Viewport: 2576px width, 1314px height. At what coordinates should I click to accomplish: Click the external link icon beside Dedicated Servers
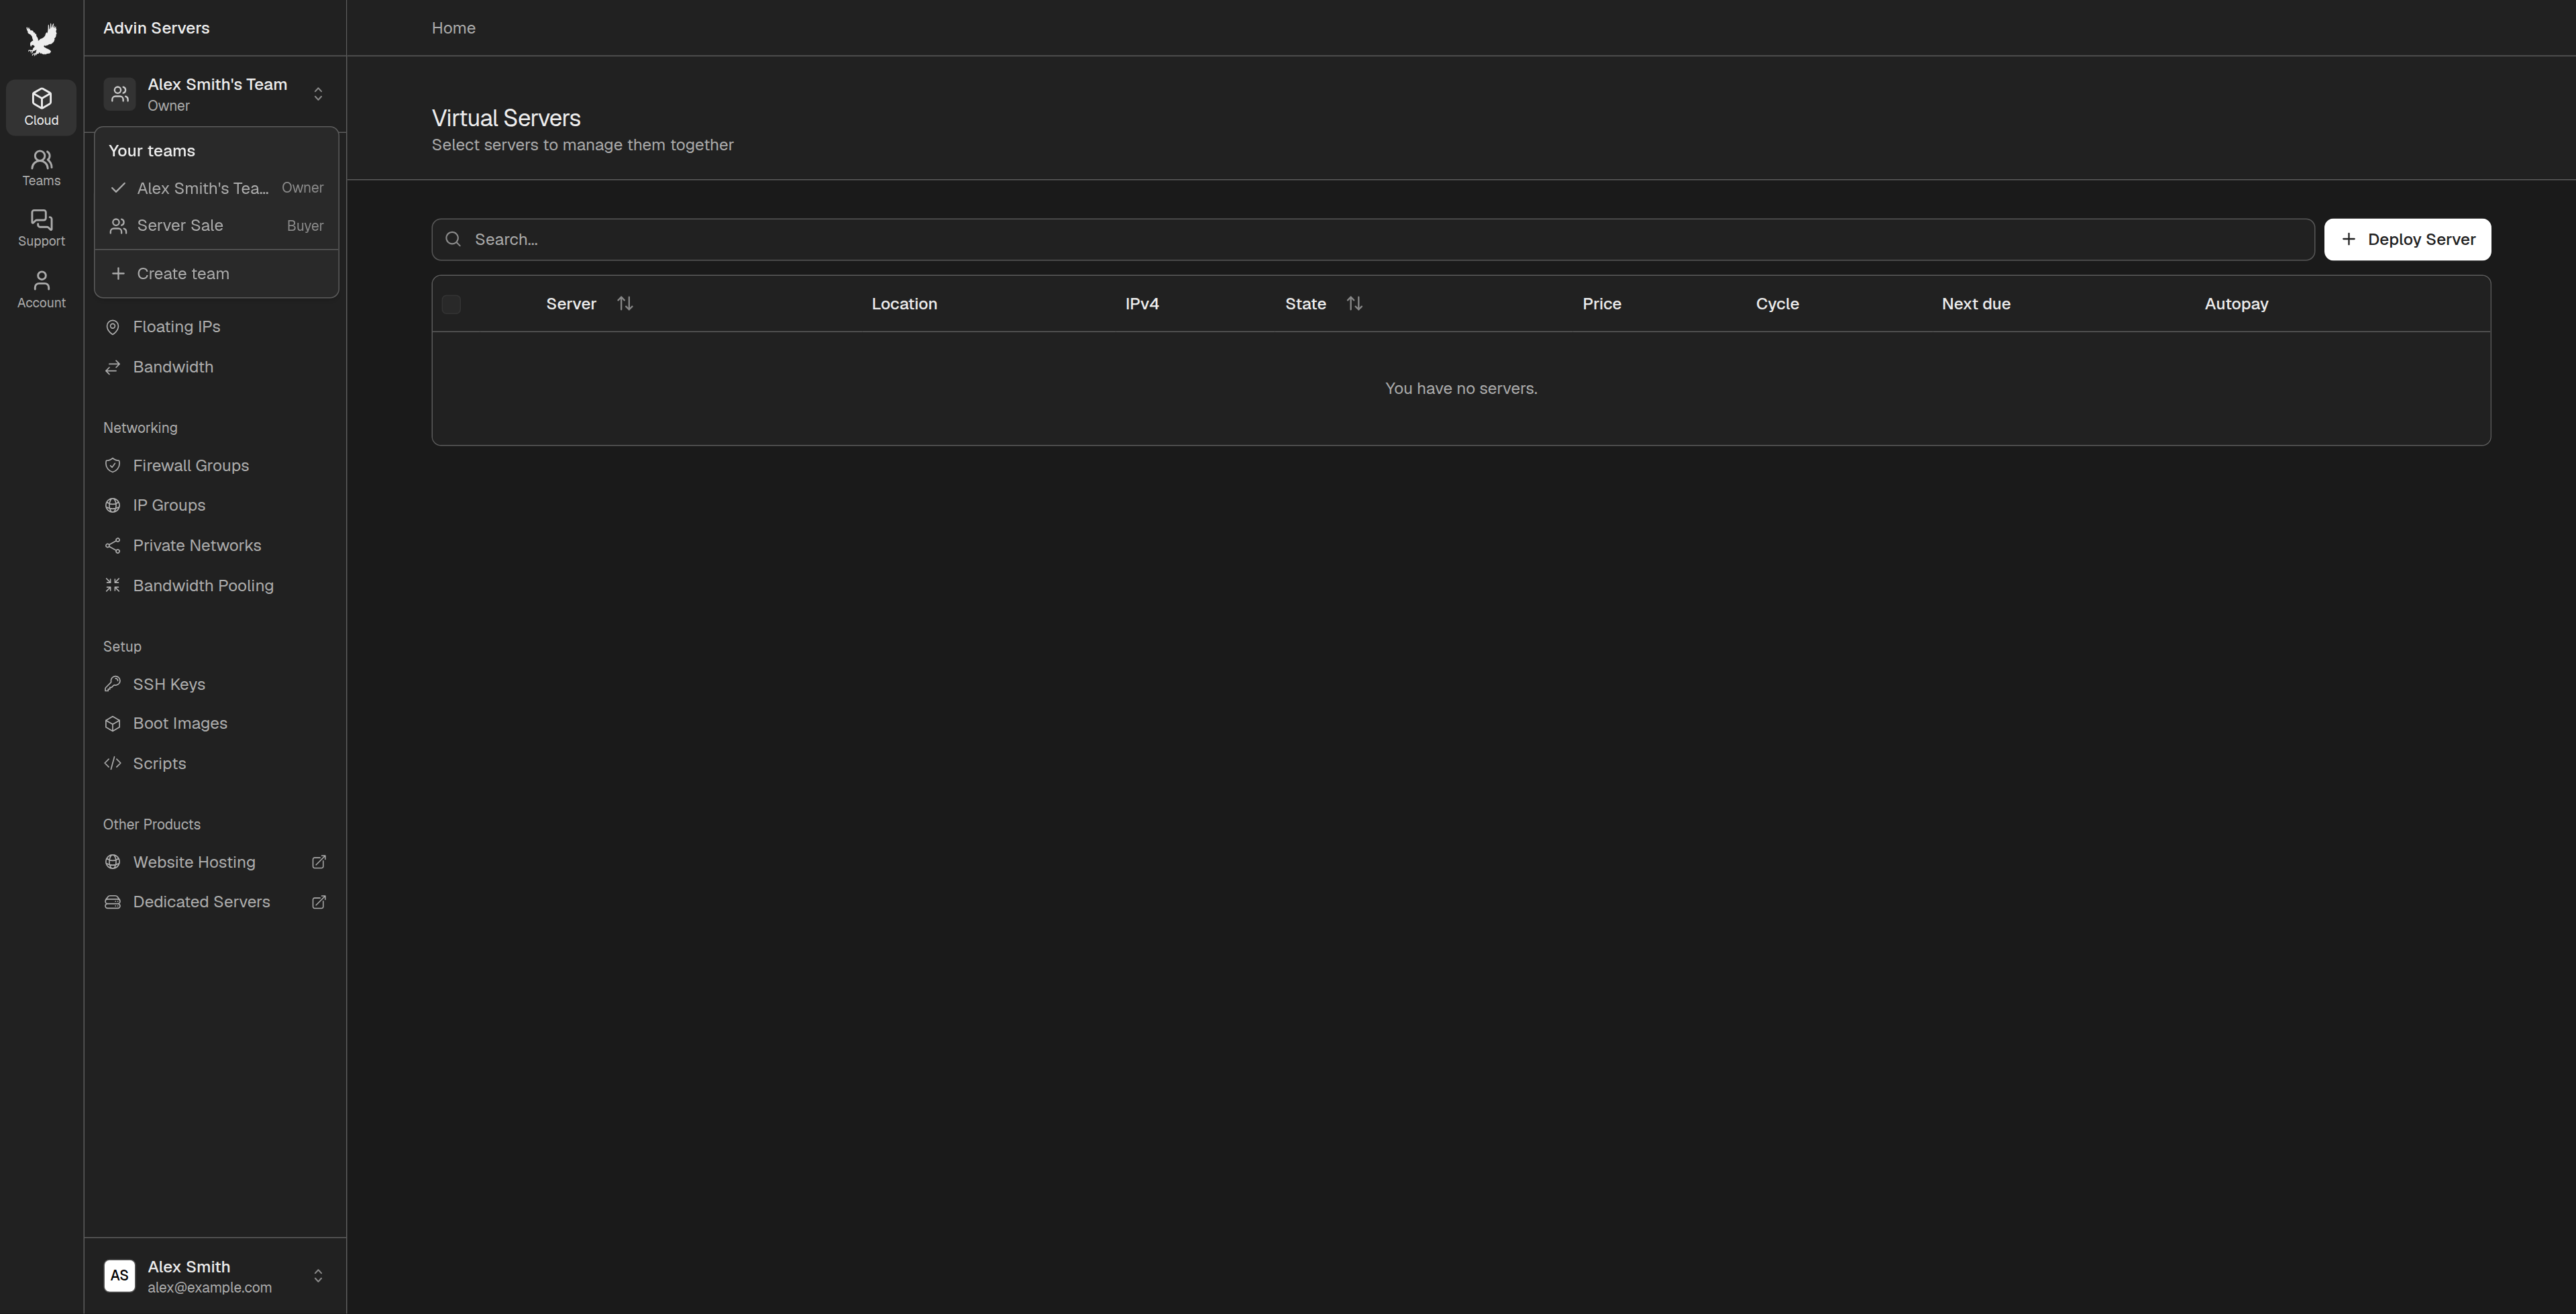click(x=319, y=902)
